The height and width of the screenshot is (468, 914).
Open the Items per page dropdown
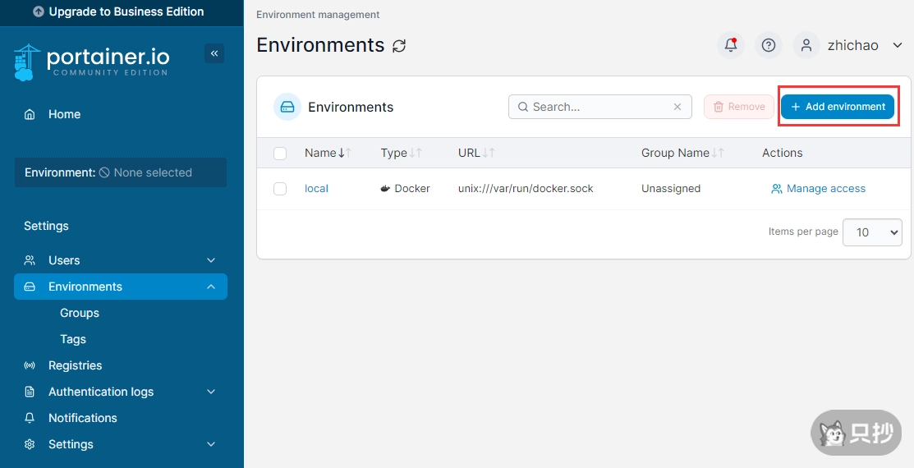click(x=872, y=232)
